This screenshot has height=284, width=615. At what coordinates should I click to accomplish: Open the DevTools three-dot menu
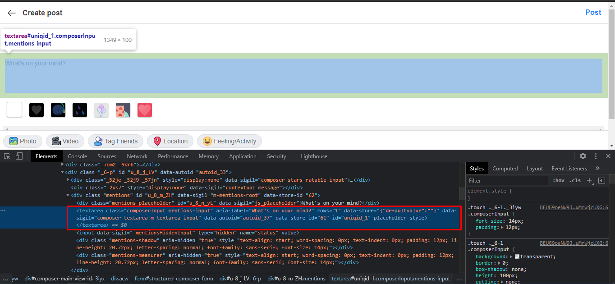(596, 156)
